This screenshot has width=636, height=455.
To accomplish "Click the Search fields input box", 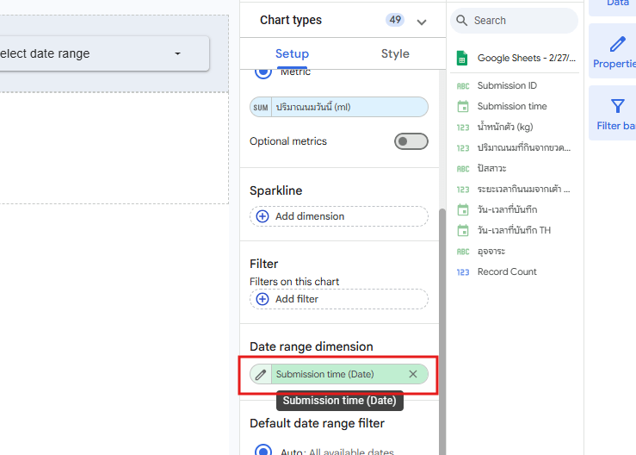I will click(521, 21).
